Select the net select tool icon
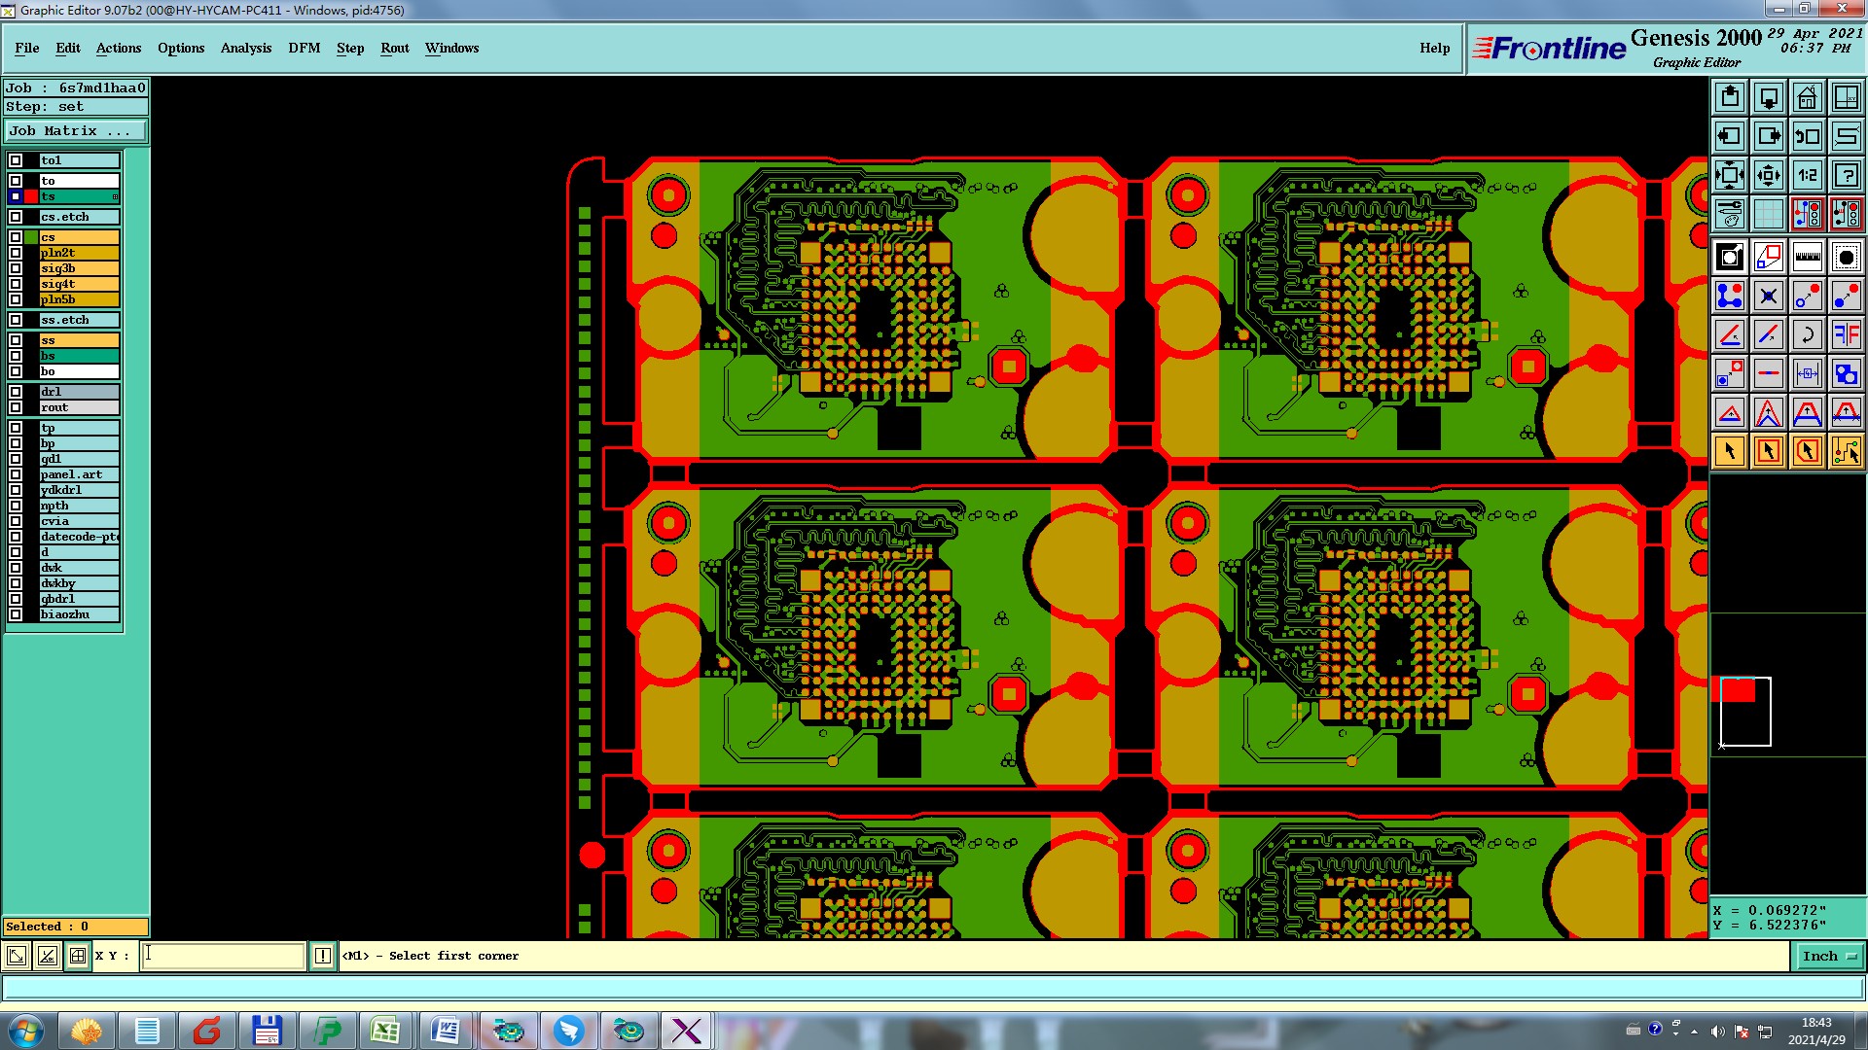 [x=1847, y=451]
